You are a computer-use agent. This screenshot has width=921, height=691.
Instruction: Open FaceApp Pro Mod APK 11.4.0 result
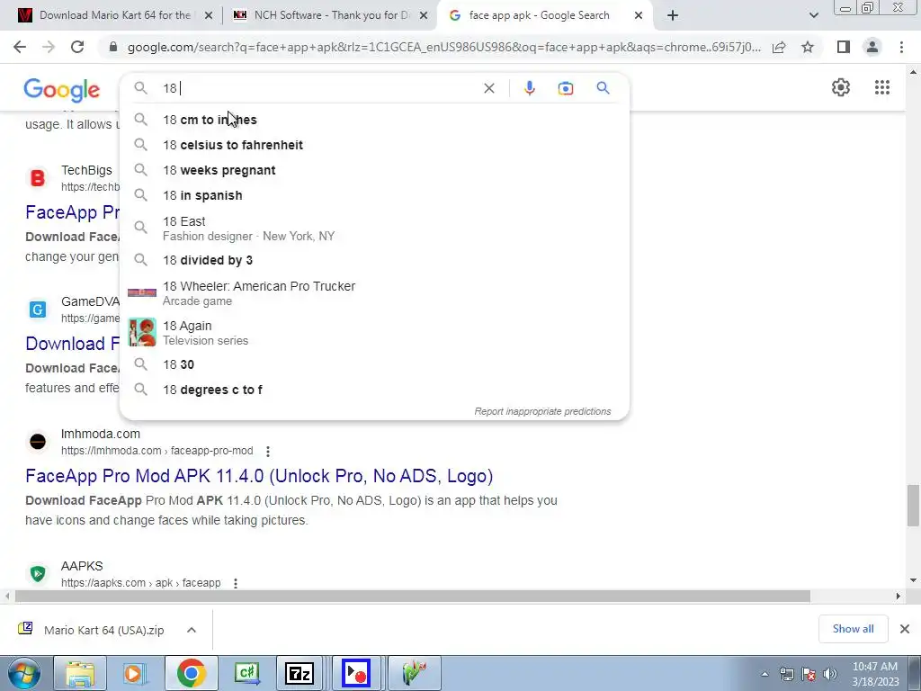[259, 476]
